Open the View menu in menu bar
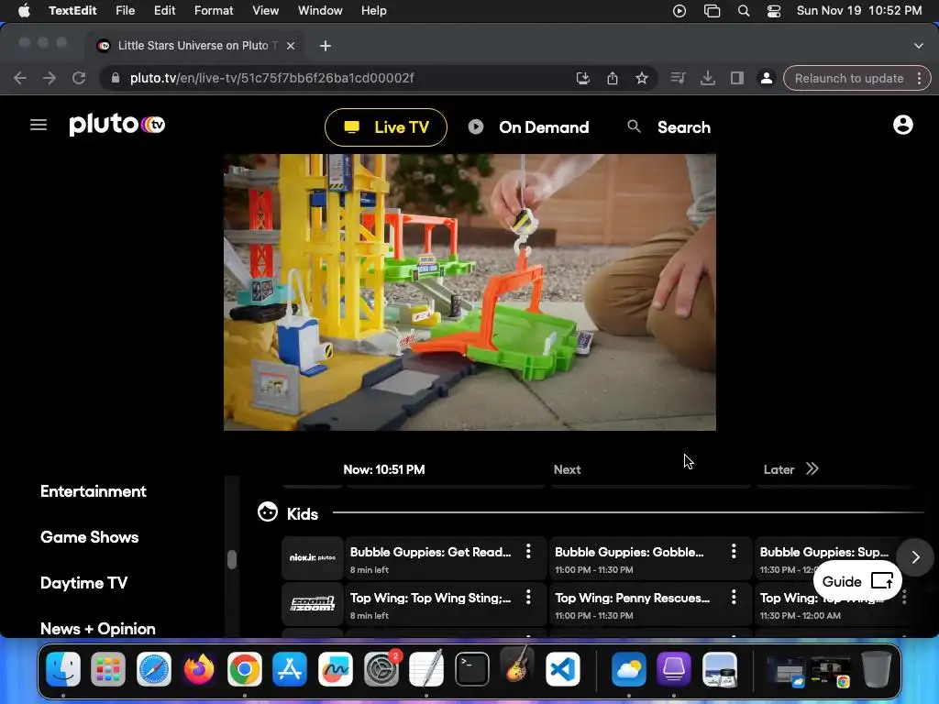The height and width of the screenshot is (704, 939). pos(265,10)
